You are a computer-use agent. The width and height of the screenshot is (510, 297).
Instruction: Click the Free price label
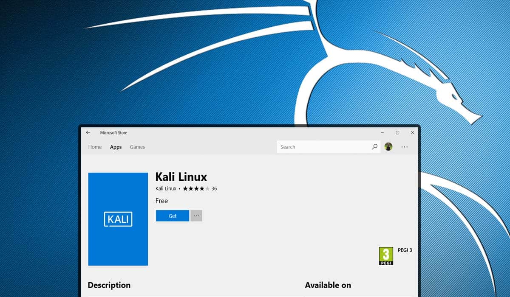[x=161, y=201]
